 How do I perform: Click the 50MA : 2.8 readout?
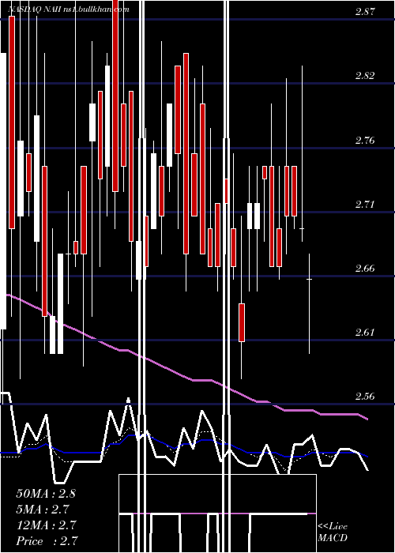[x=46, y=493]
